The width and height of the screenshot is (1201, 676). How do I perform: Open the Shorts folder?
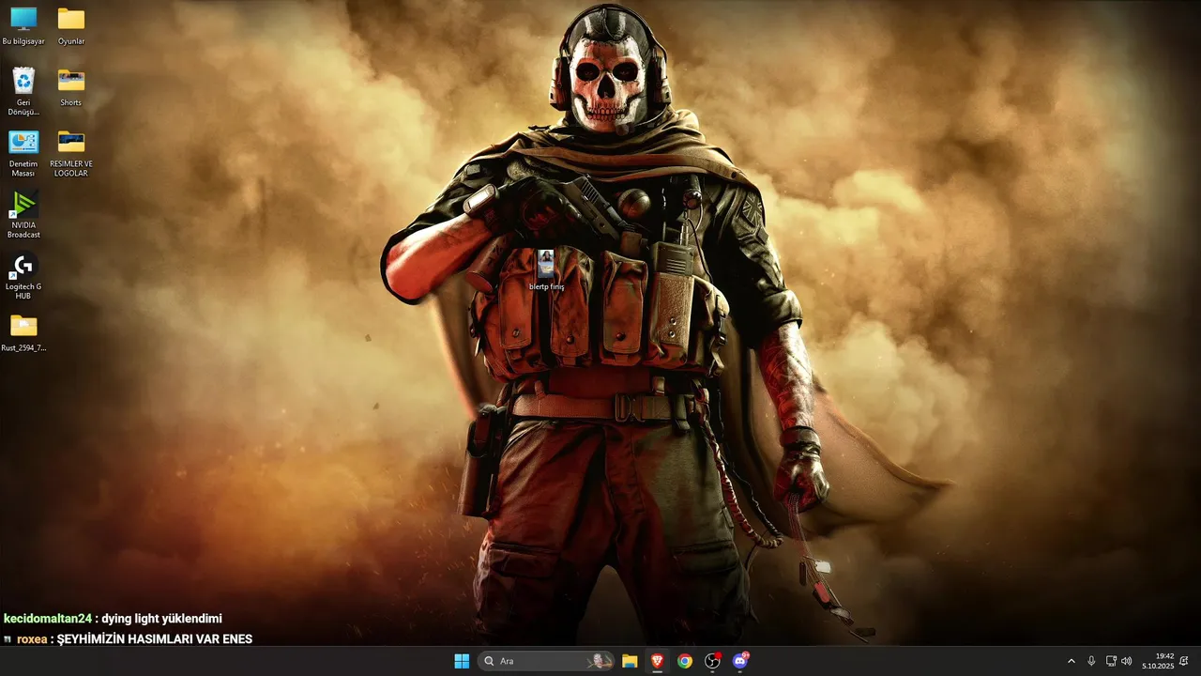(71, 86)
